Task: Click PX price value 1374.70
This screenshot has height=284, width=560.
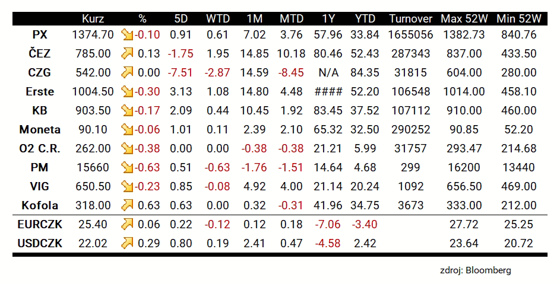Action: click(93, 34)
